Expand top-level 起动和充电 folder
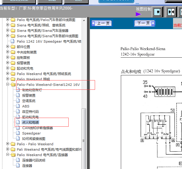 point(7,68)
